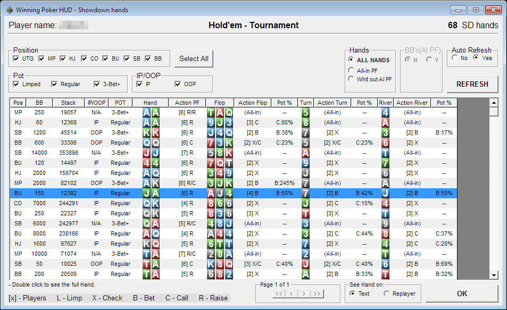
Task: Sort by the Pos column header
Action: click(x=18, y=103)
